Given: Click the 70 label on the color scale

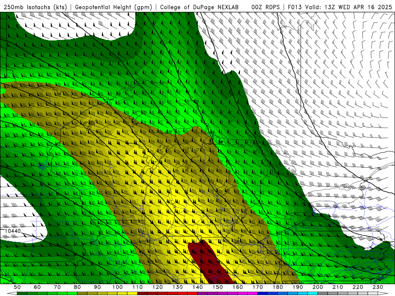Looking at the screenshot, I should 57,287.
